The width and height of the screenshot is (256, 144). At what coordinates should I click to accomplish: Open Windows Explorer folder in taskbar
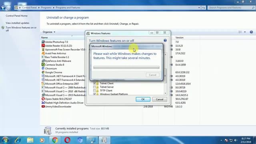pos(30,140)
